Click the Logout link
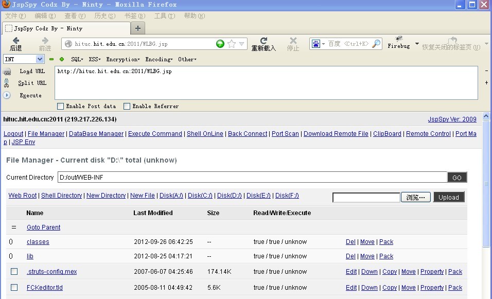This screenshot has height=299, width=492. [x=13, y=134]
